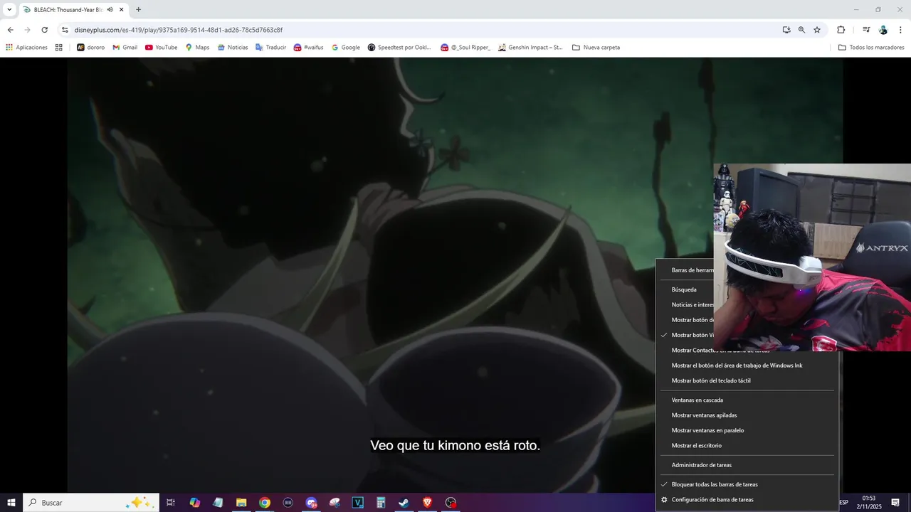Expand the 'Todos los marcadores' folder
911x512 pixels.
coord(871,48)
